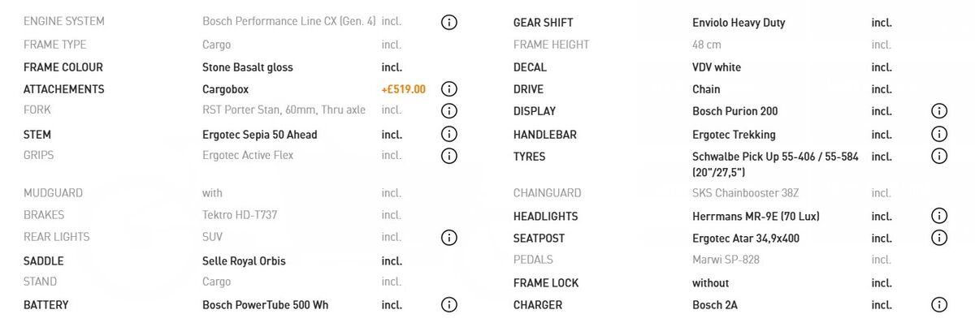975x327 pixels.
Task: View info for Ergotec Trekking handlebar
Action: pos(939,134)
